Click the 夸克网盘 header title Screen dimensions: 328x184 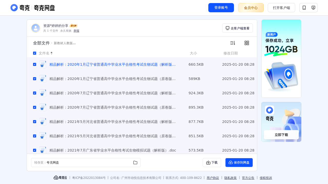pos(44,8)
